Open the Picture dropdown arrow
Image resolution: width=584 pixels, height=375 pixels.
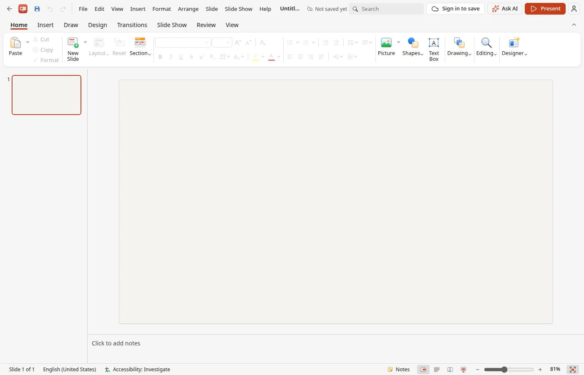(x=398, y=42)
